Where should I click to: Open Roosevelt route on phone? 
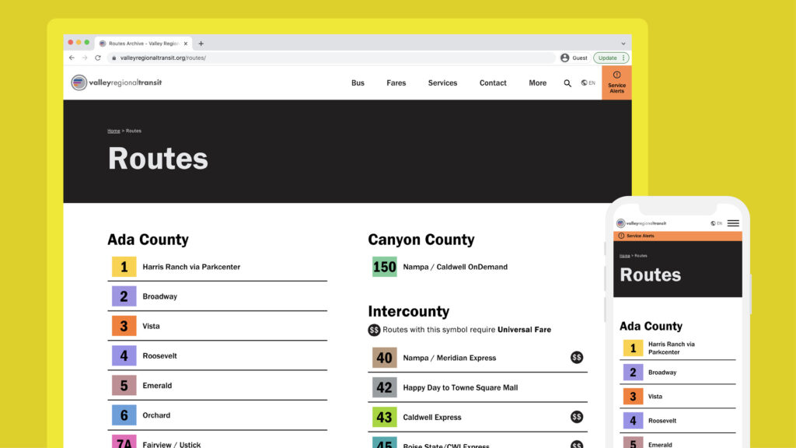tap(662, 421)
